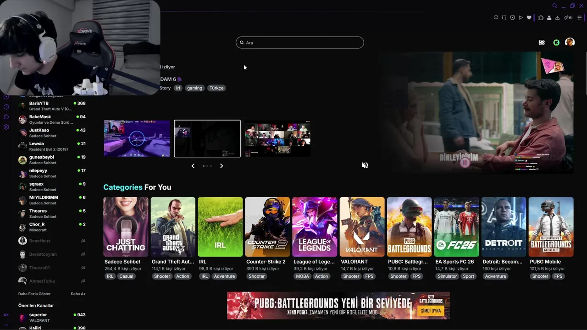Click the heart bookmark icon
The image size is (587, 330).
[529, 17]
